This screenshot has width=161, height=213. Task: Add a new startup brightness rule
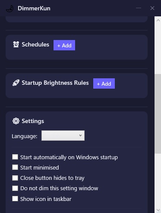104,83
